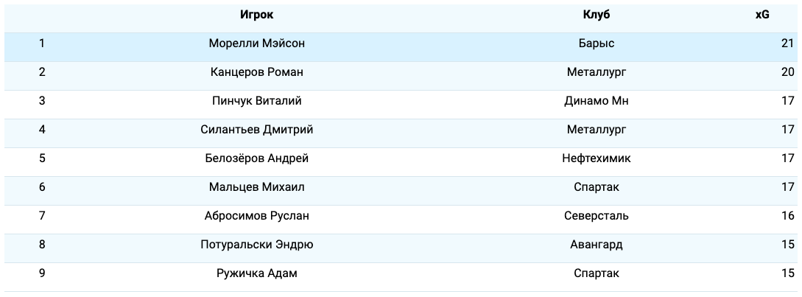Select xG value 20 for Канцеров
This screenshot has width=802, height=297.
pyautogui.click(x=787, y=72)
